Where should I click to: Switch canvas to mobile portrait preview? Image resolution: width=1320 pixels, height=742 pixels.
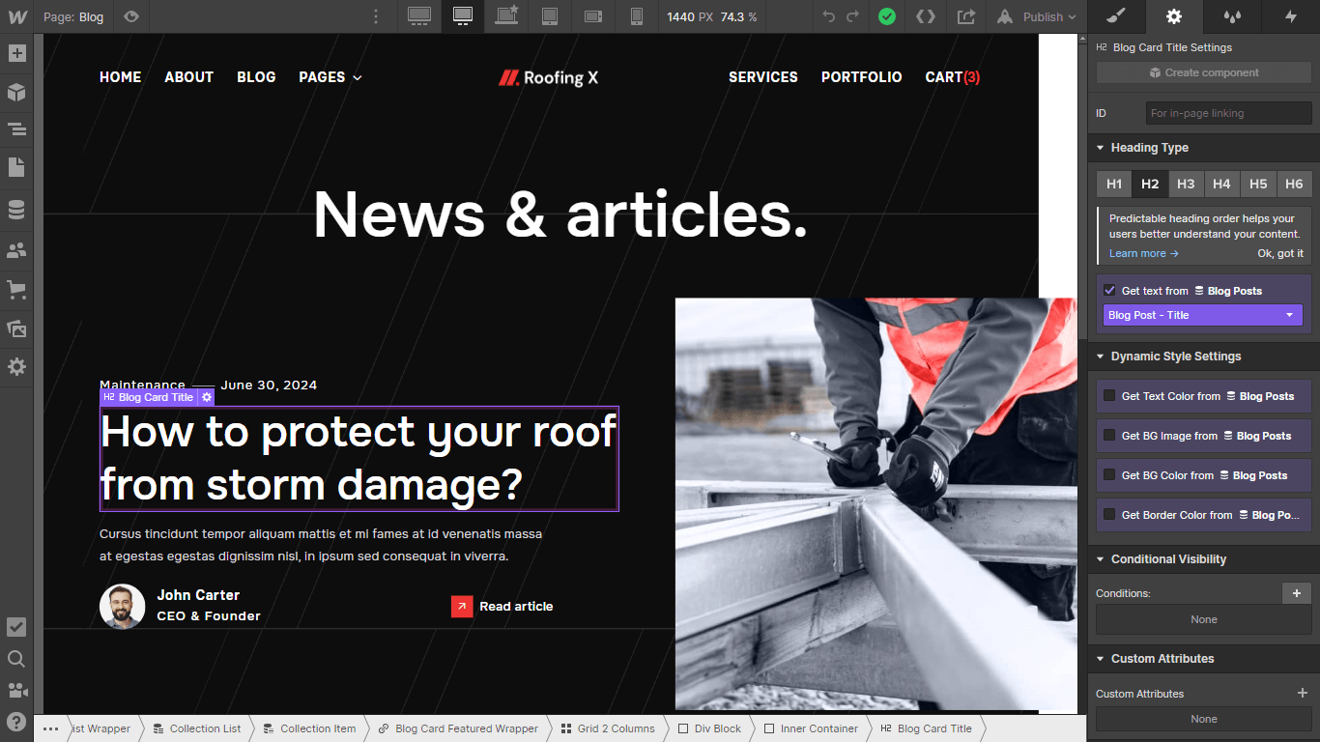[x=636, y=16]
